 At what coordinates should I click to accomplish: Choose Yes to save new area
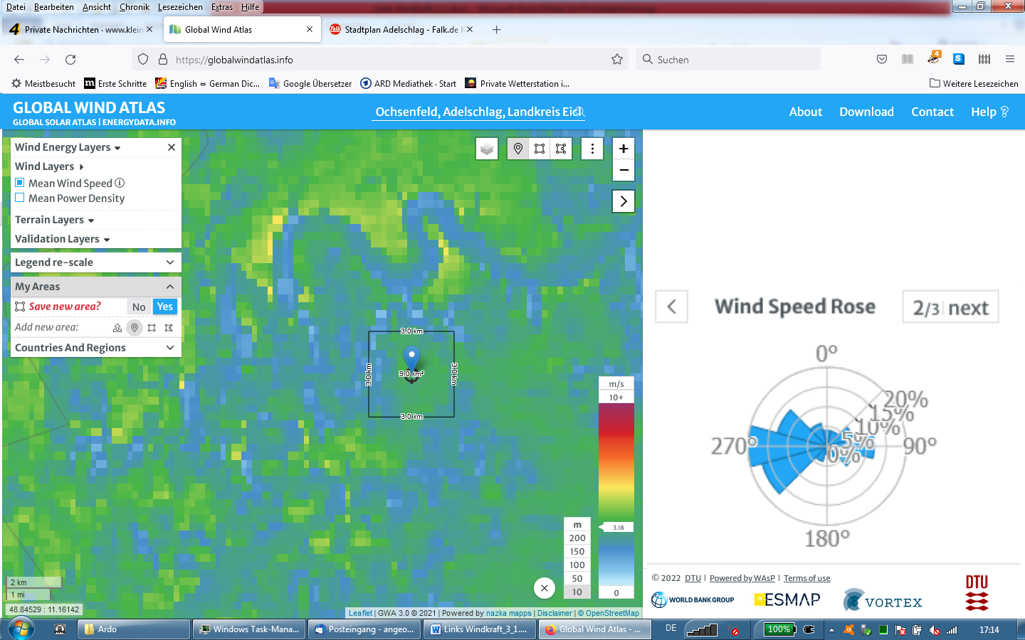point(165,306)
